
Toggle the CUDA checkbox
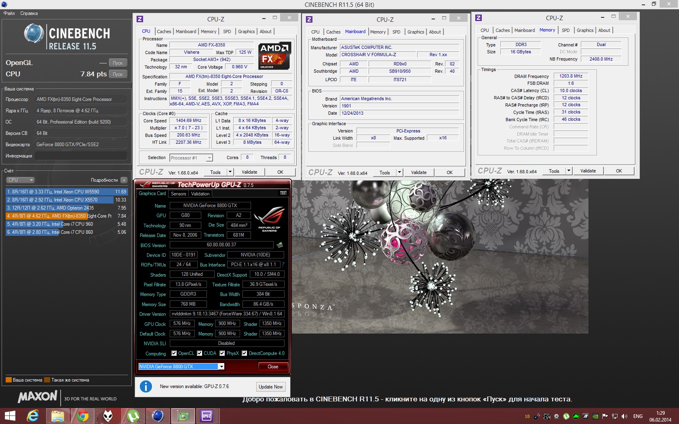pyautogui.click(x=200, y=353)
